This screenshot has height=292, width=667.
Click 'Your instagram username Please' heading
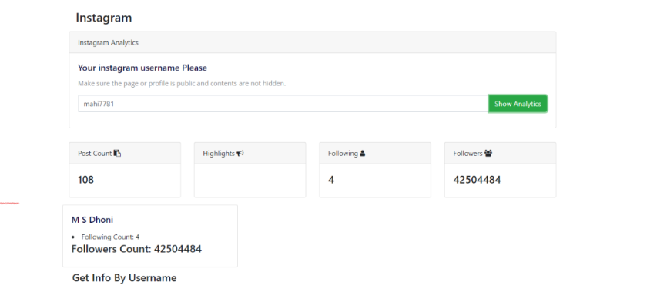142,68
